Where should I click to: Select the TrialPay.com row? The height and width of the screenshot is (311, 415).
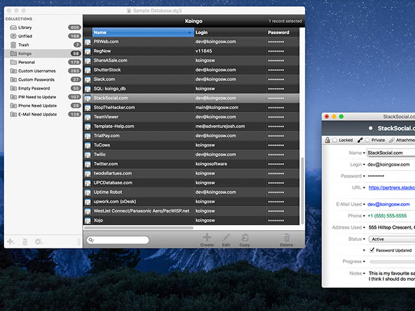[192, 136]
